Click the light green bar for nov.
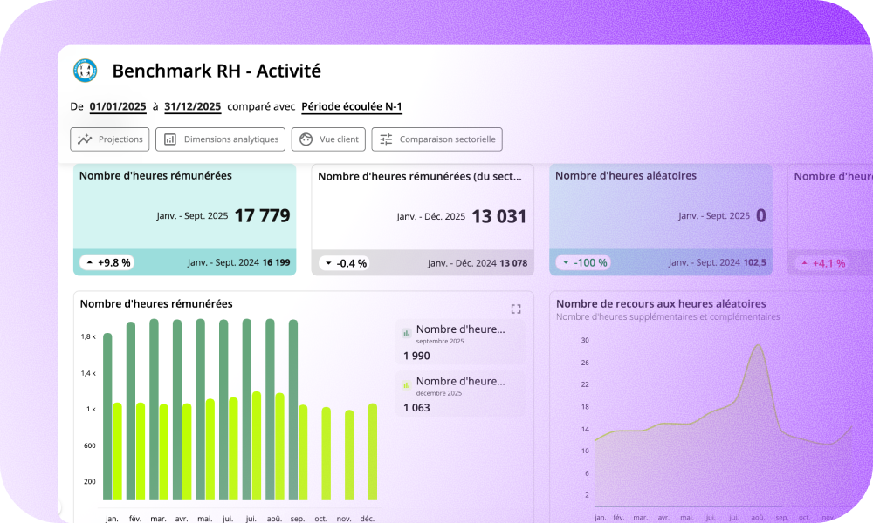The width and height of the screenshot is (873, 523). [x=349, y=455]
